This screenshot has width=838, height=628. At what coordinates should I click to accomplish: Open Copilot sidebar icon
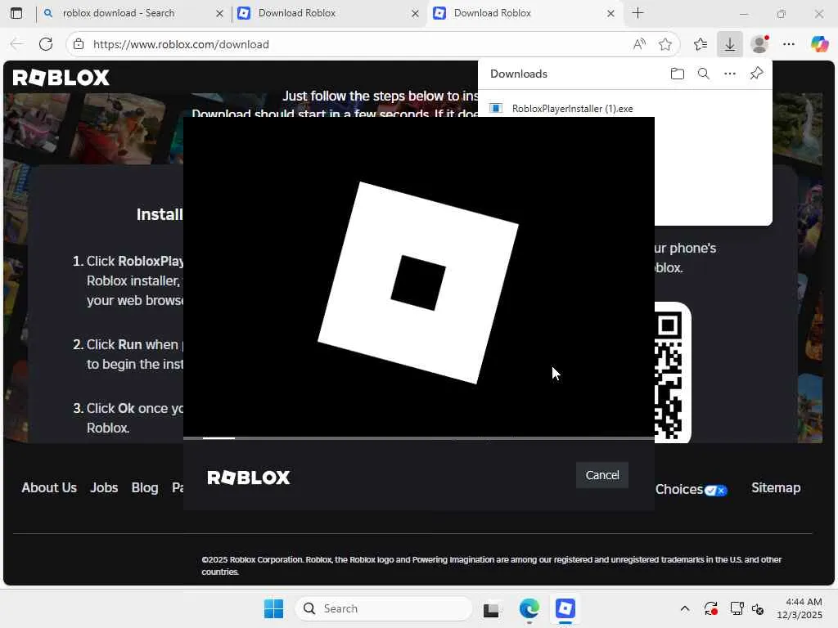tap(818, 44)
